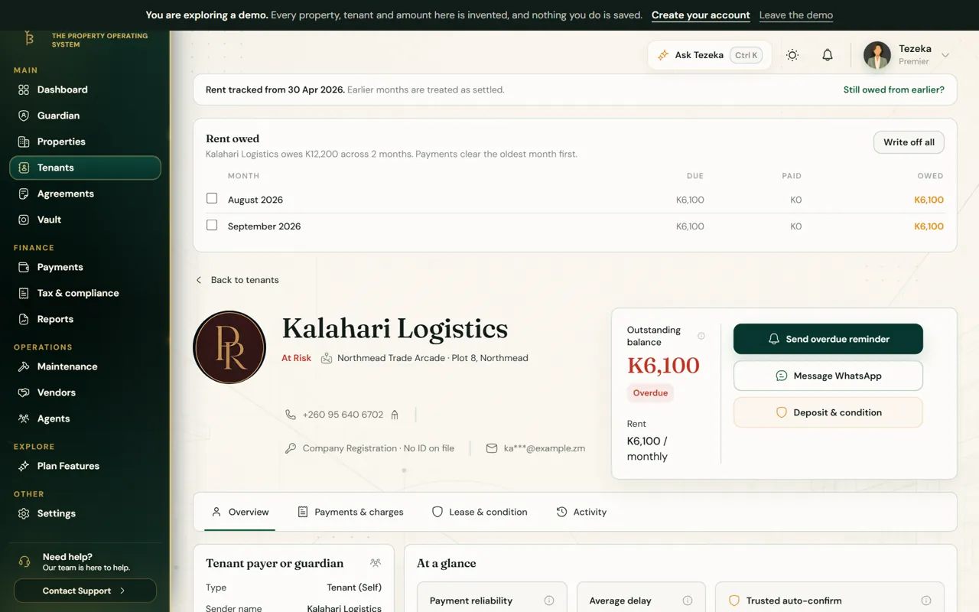This screenshot has width=979, height=612.
Task: Open the Agents people icon
Action: 24,418
